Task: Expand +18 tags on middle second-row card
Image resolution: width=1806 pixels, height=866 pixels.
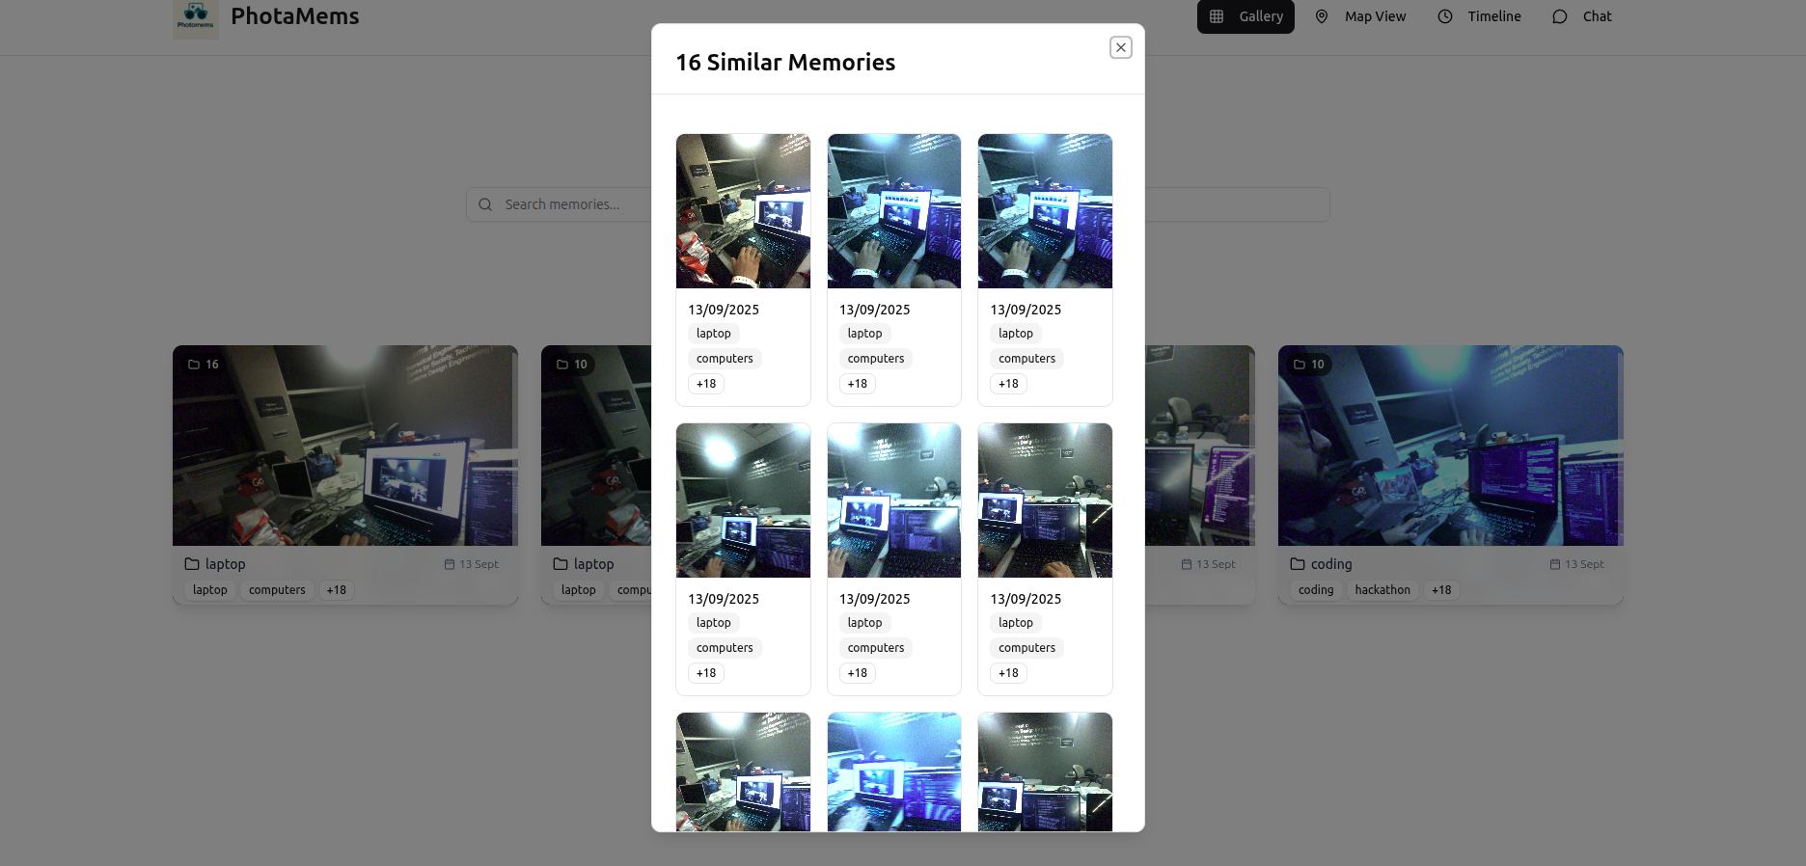Action: (x=858, y=673)
